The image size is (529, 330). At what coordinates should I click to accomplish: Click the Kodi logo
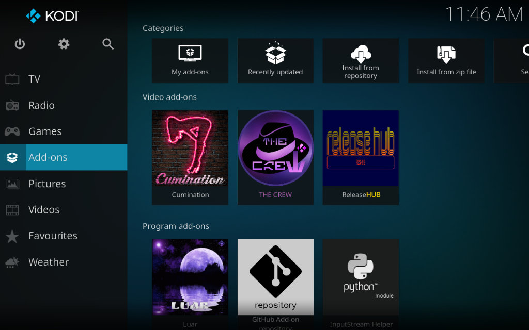(x=52, y=16)
